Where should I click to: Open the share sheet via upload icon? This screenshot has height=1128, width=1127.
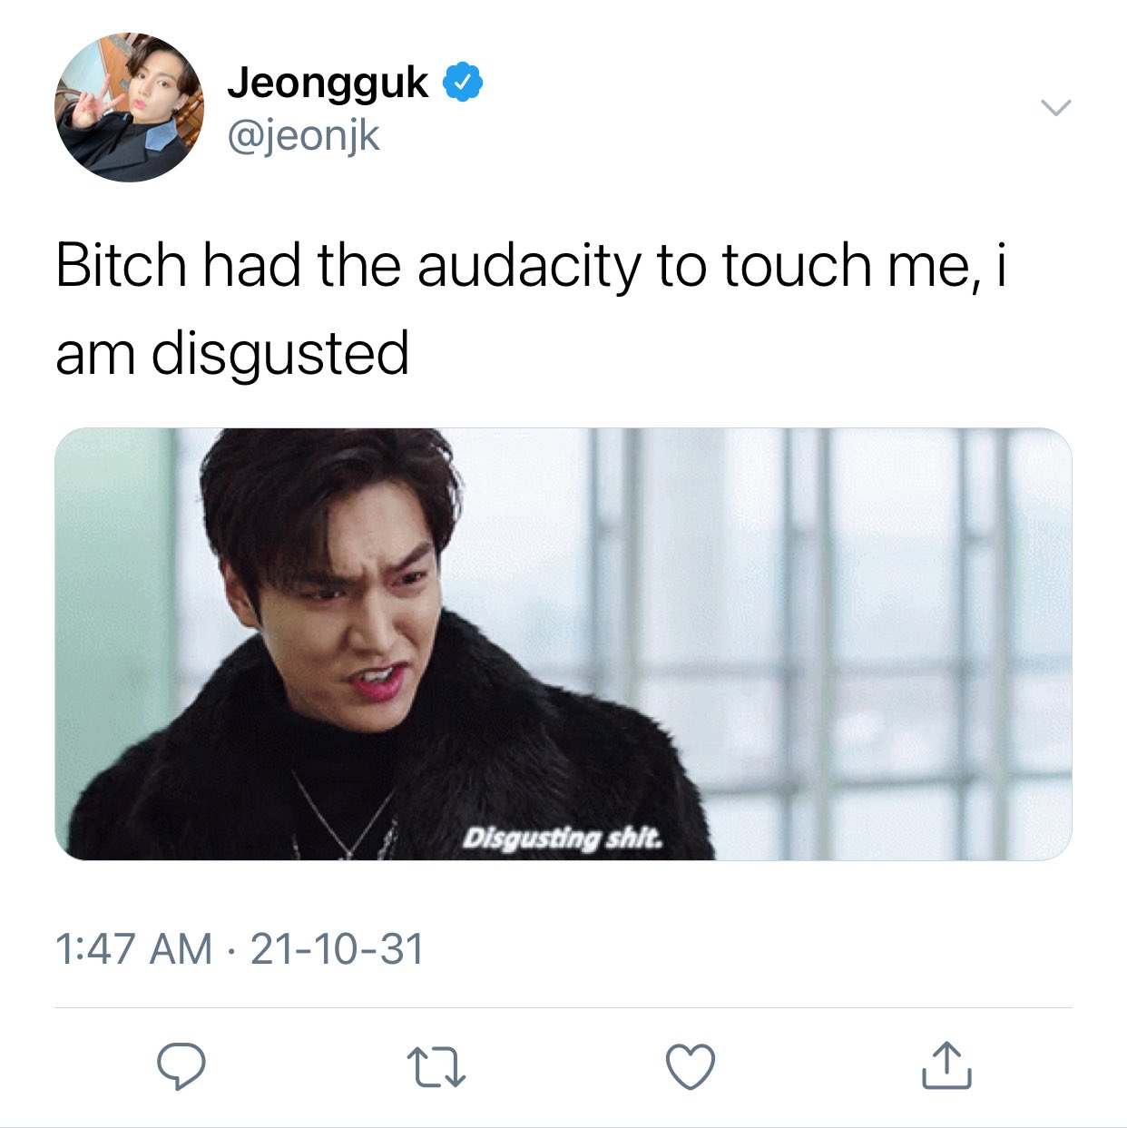point(946,1065)
